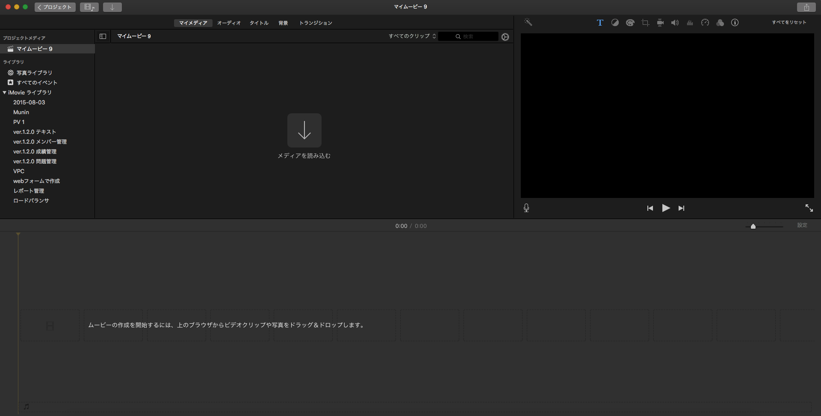
Task: Select the crop tool
Action: click(x=645, y=23)
